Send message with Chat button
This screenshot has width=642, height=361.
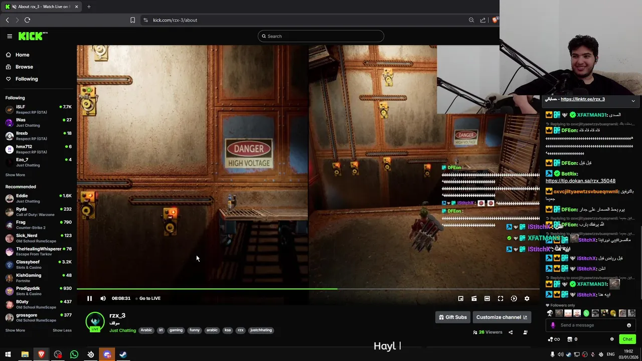(x=627, y=339)
